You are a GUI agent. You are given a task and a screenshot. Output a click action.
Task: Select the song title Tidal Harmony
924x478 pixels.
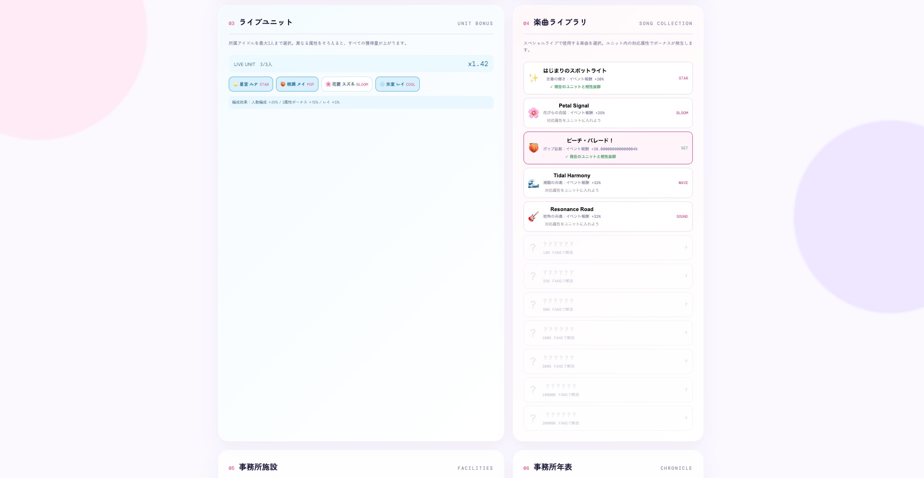point(572,175)
